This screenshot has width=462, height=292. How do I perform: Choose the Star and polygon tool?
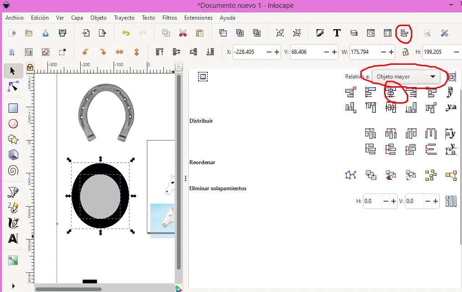coord(13,139)
